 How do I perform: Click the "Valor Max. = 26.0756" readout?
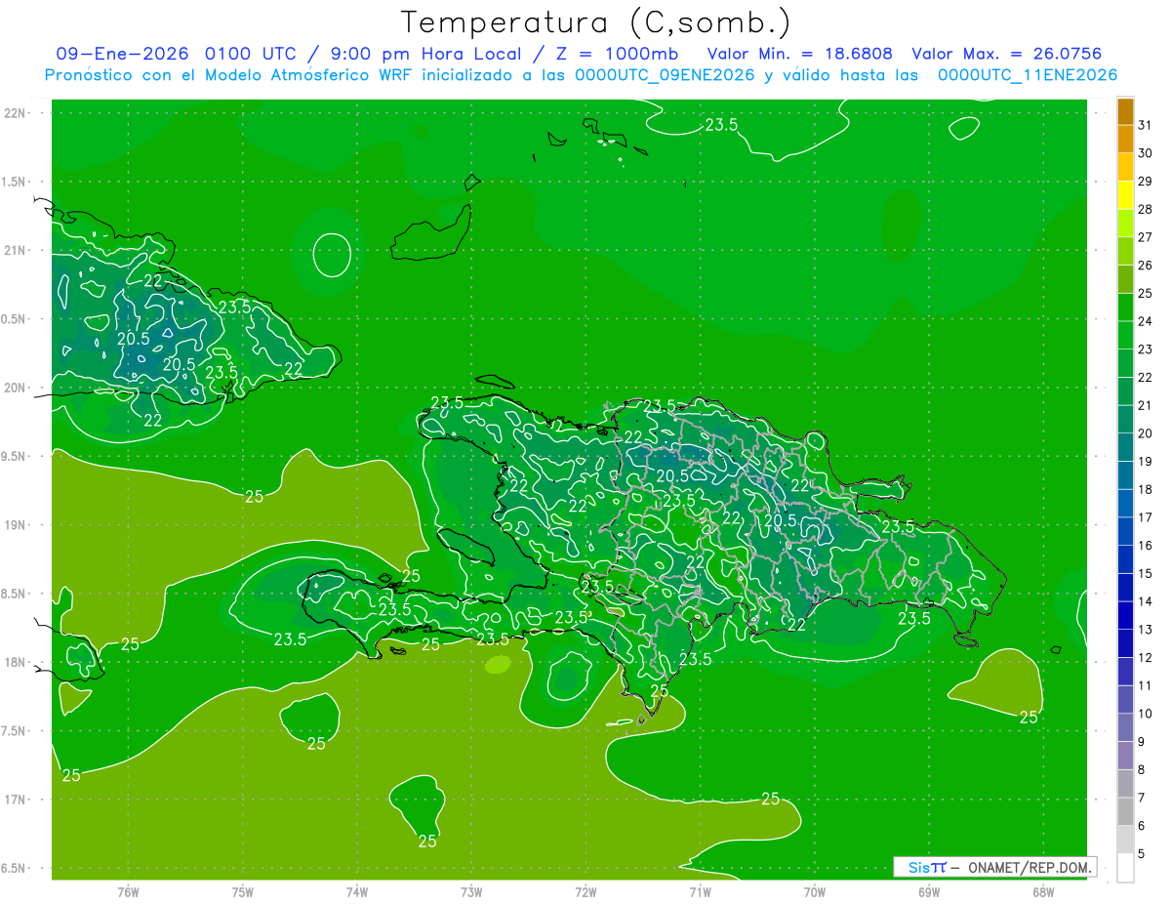pos(1008,54)
